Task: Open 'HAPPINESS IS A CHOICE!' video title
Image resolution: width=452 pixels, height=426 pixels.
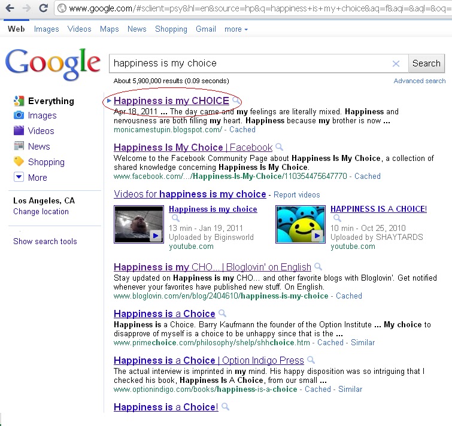Action: click(378, 209)
